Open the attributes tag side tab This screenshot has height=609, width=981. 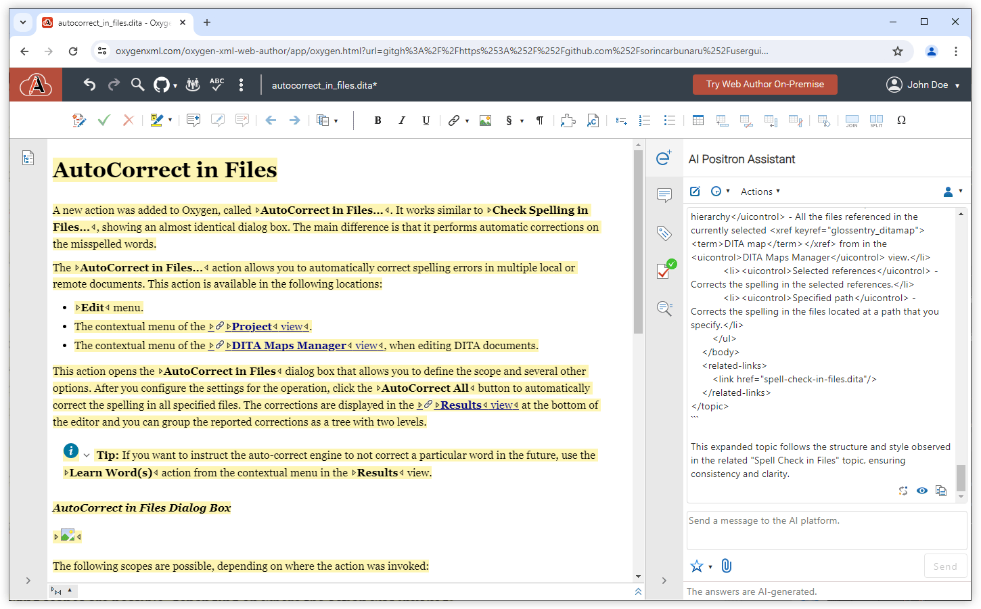point(664,233)
